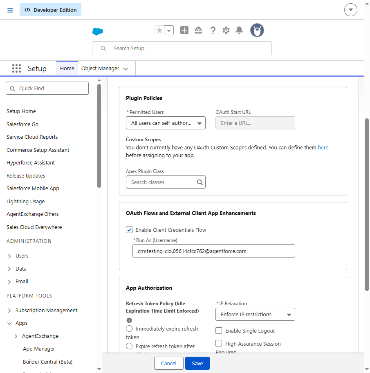
Task: Open Lightning Usage
Action: coord(25,202)
